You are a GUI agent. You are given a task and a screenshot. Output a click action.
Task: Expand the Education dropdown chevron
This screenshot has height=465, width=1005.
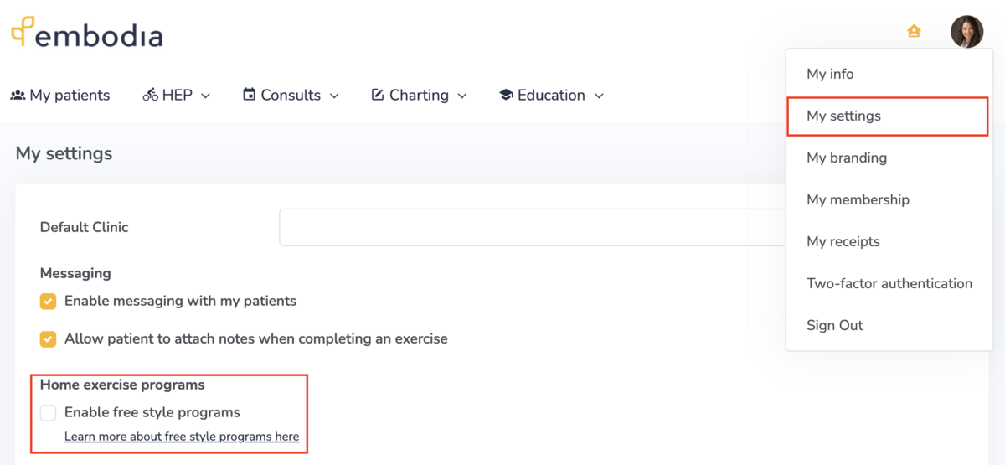599,96
